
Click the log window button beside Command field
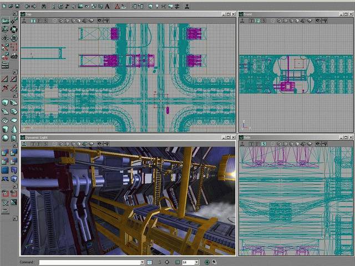149,262
